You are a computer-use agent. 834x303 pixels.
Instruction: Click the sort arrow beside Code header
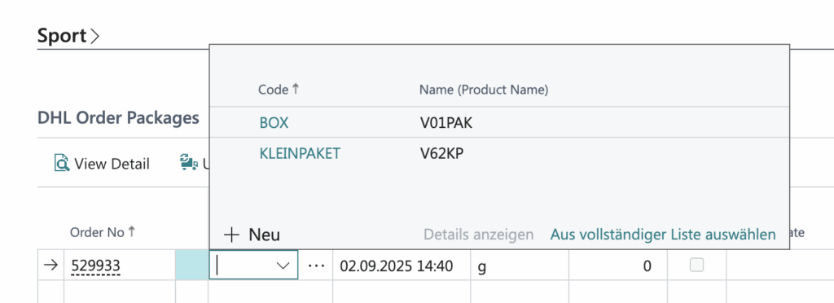296,90
